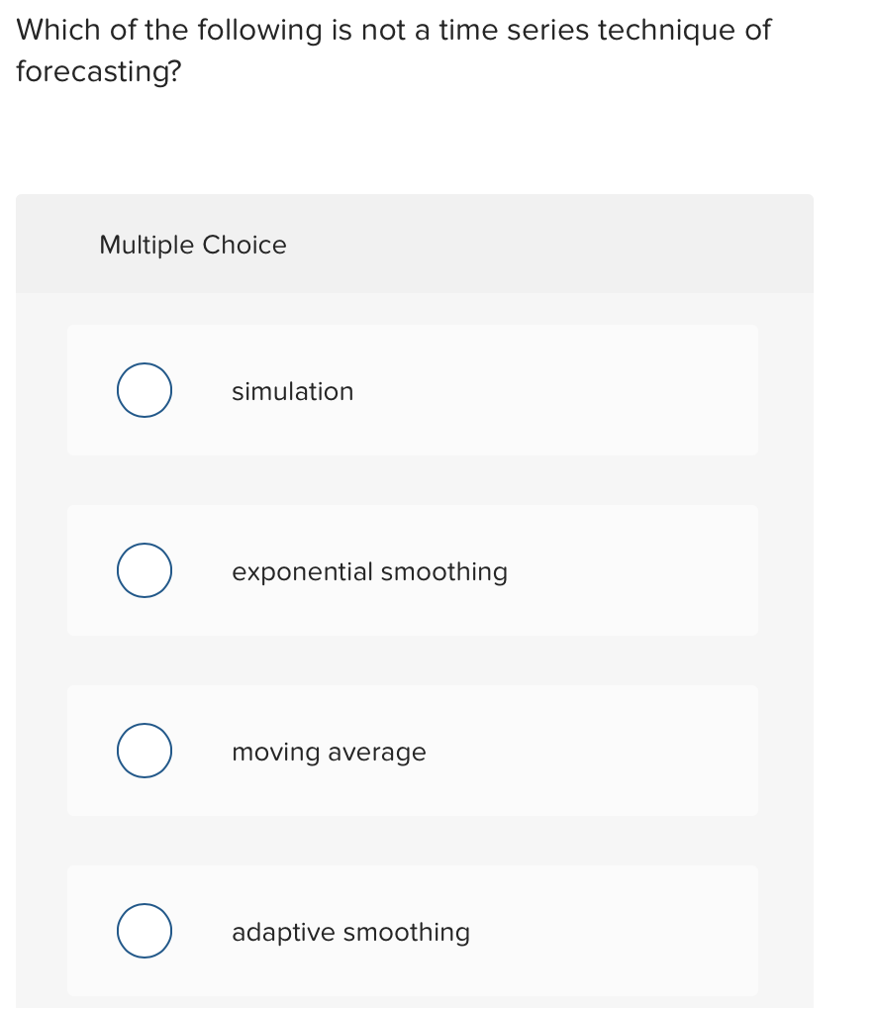Click the first answer option card
The image size is (877, 1012).
coord(413,390)
